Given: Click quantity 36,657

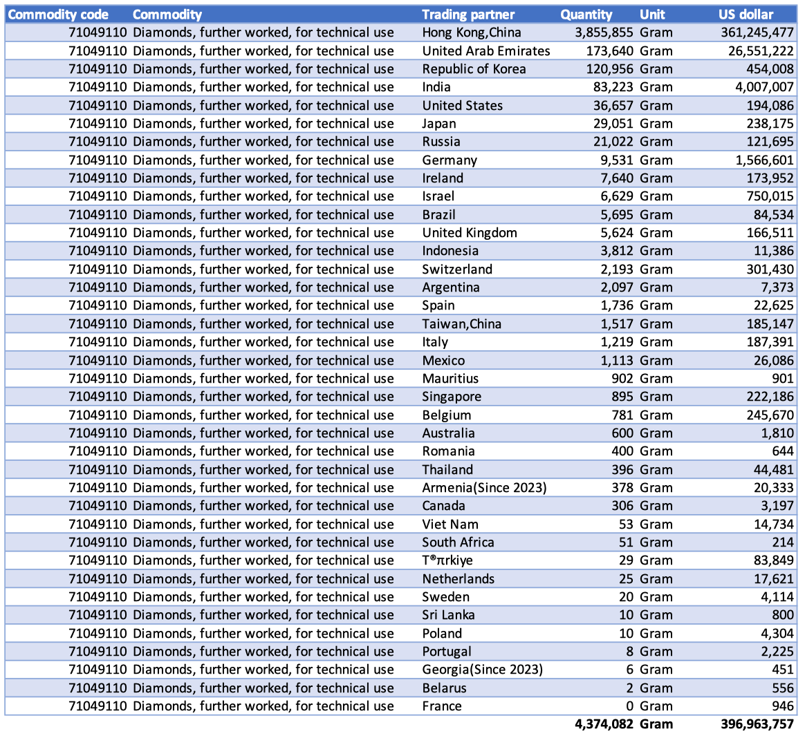Looking at the screenshot, I should click(613, 106).
